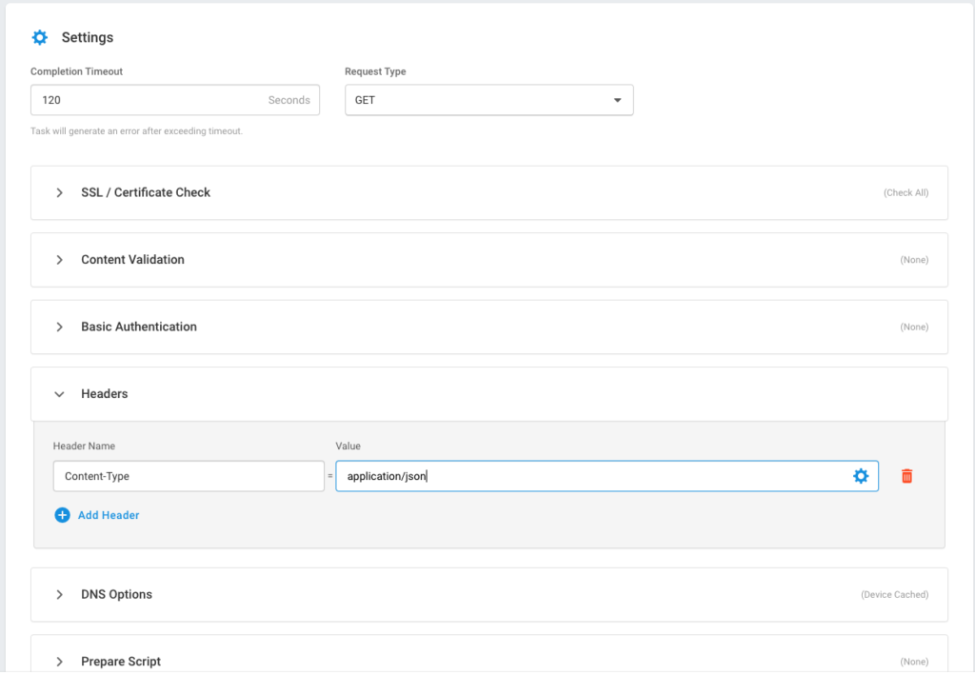Delete the Content-Type header with trash icon
The width and height of the screenshot is (975, 675).
tap(906, 476)
